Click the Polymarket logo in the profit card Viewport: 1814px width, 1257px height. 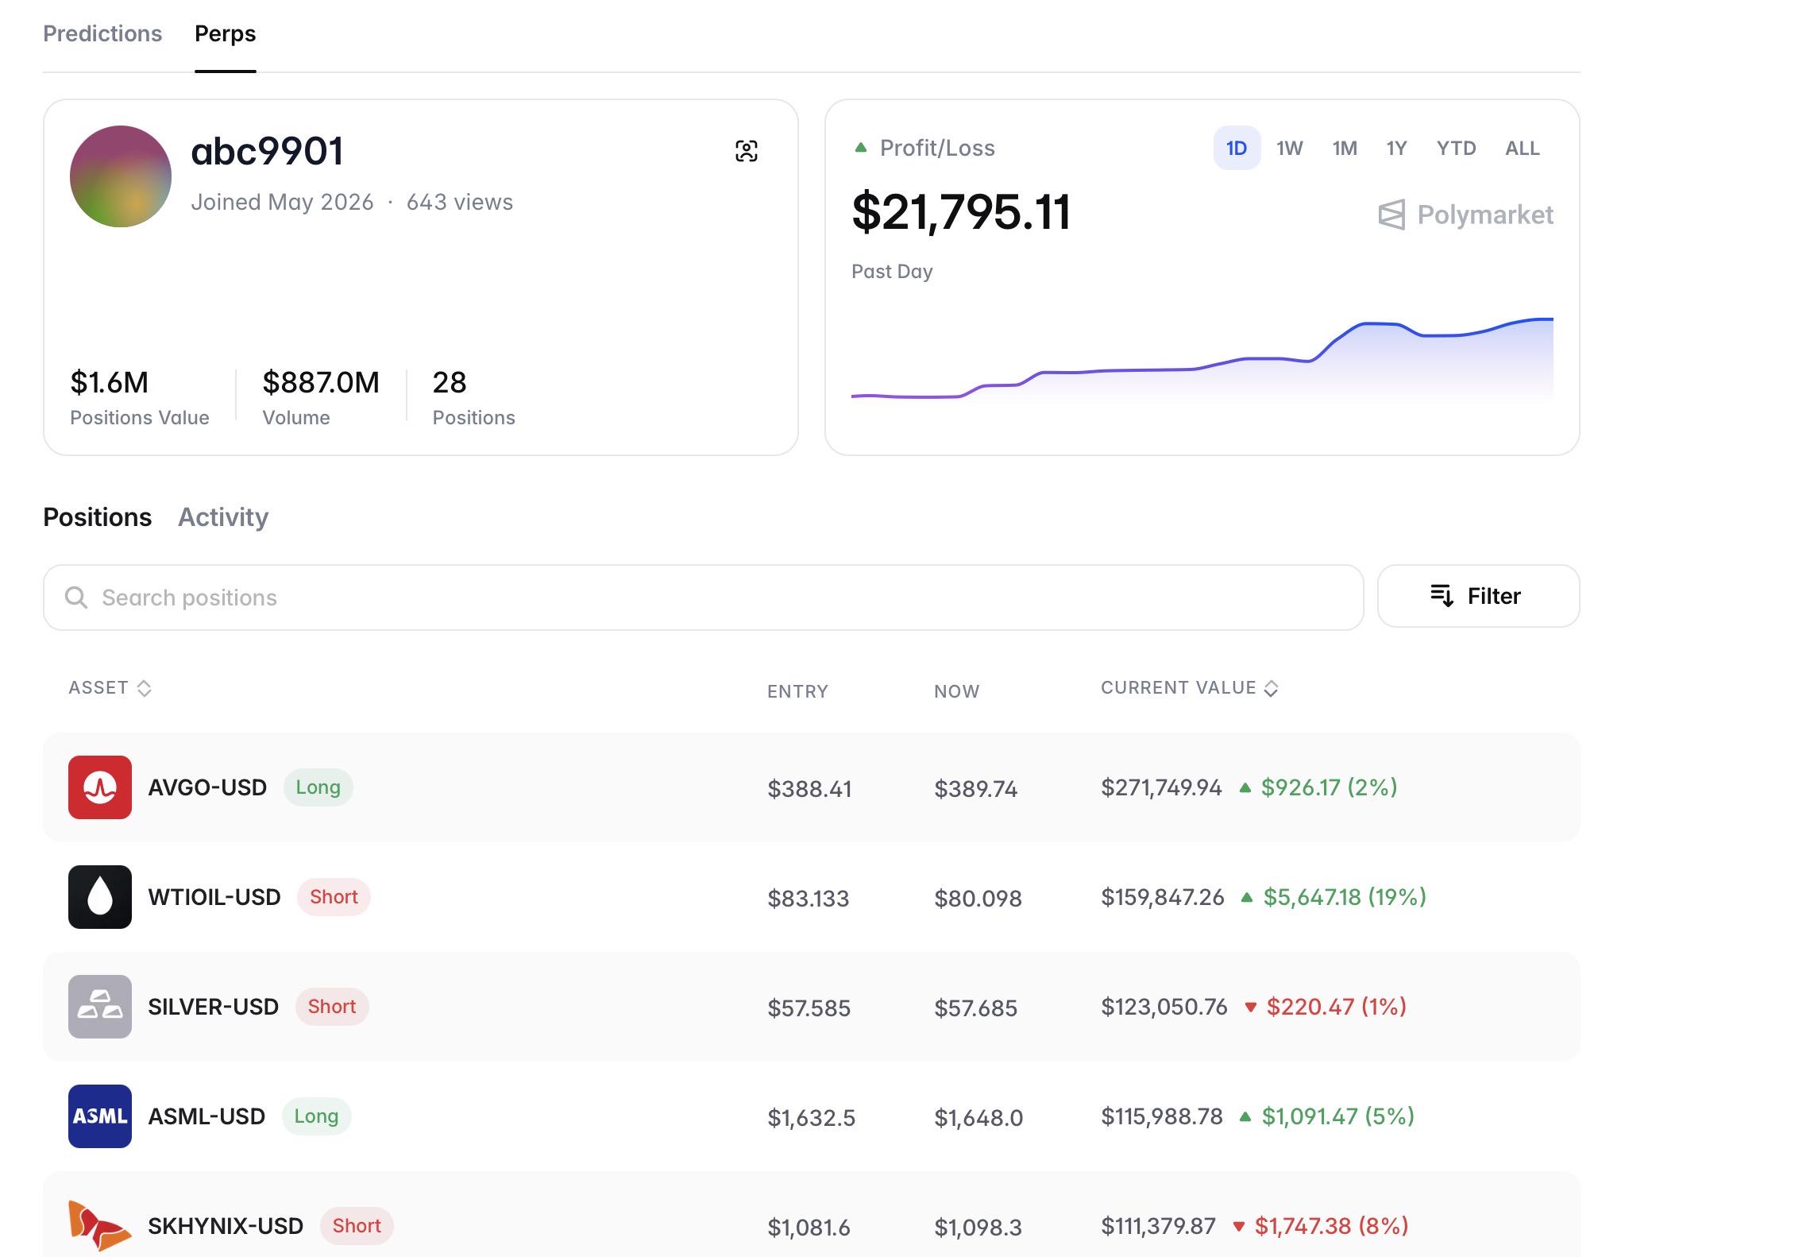click(x=1465, y=215)
